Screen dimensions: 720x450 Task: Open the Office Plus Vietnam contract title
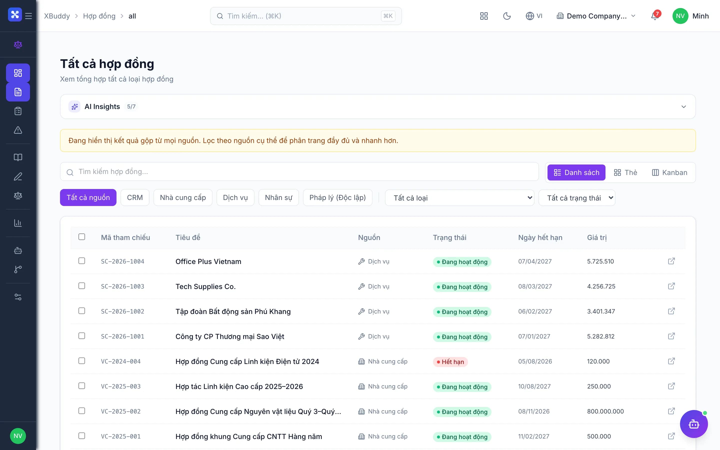[x=208, y=261]
